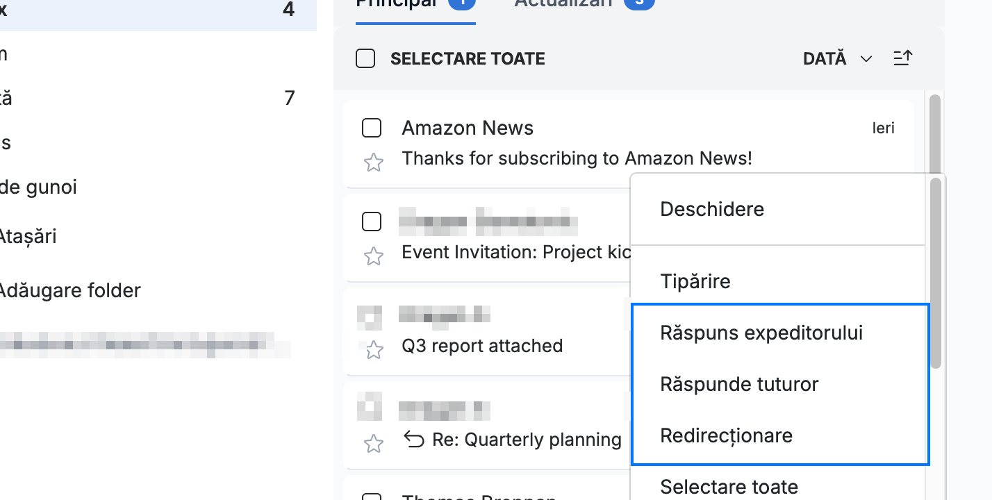Click the sort order icon beside DATĂ
The width and height of the screenshot is (992, 500).
pyautogui.click(x=902, y=58)
